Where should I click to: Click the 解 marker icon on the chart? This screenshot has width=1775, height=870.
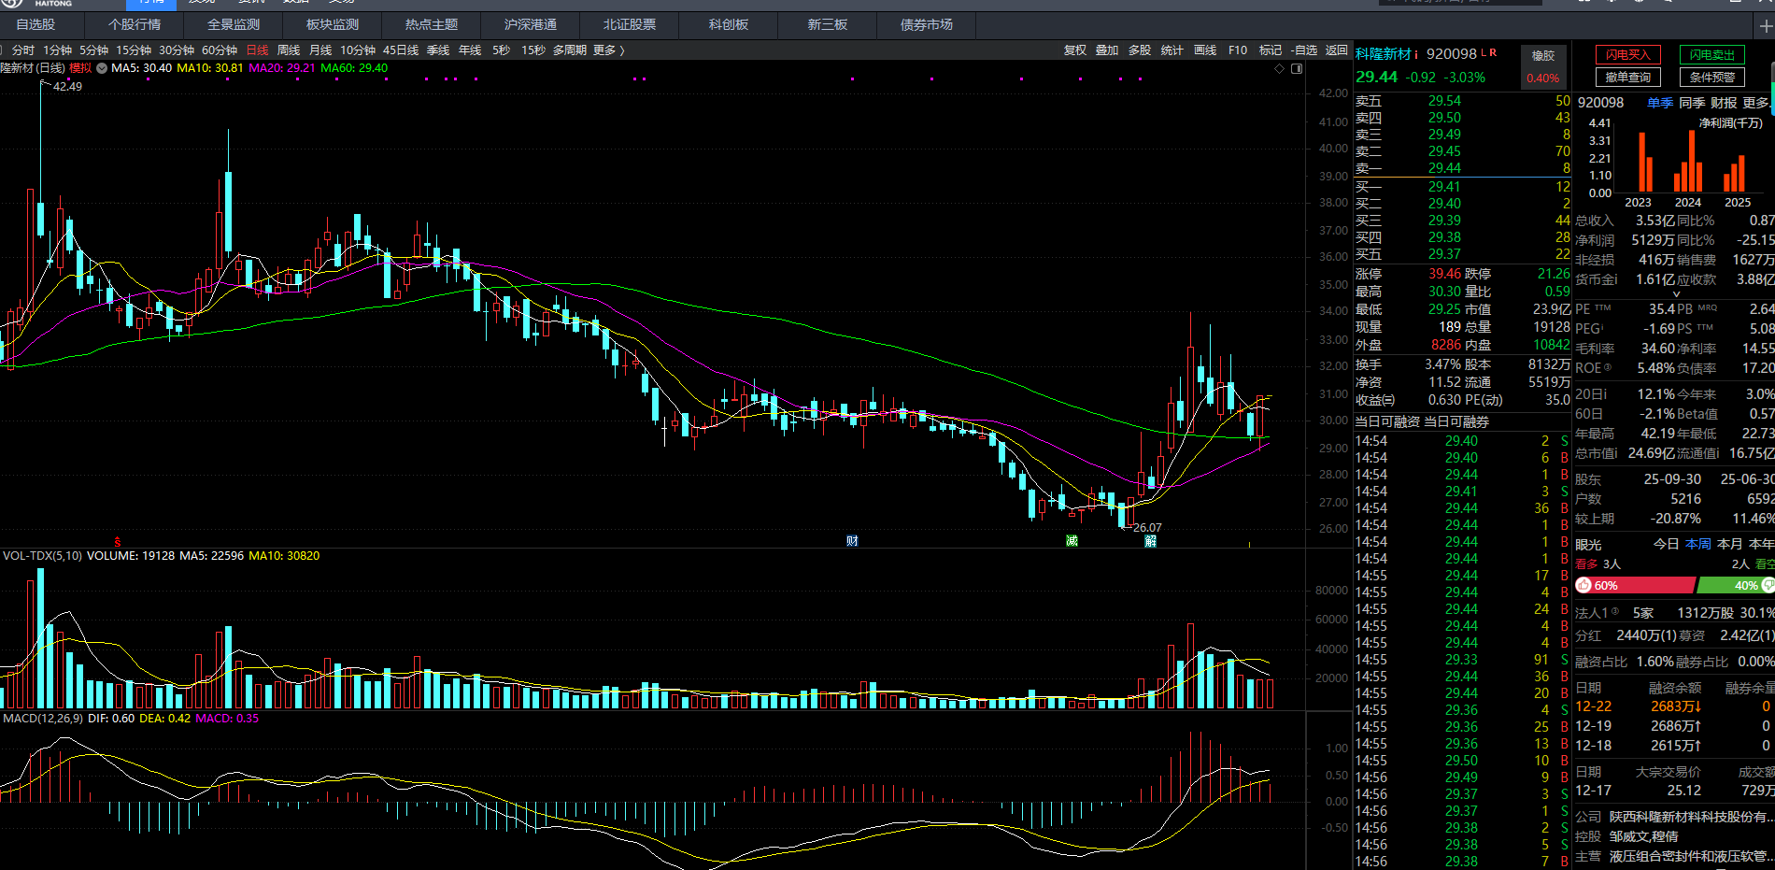1150,541
